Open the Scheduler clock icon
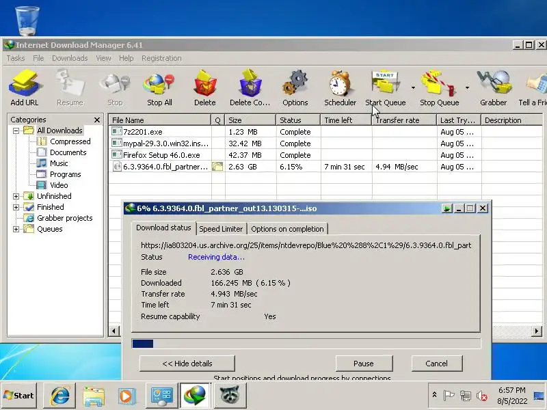This screenshot has width=547, height=410. point(340,87)
